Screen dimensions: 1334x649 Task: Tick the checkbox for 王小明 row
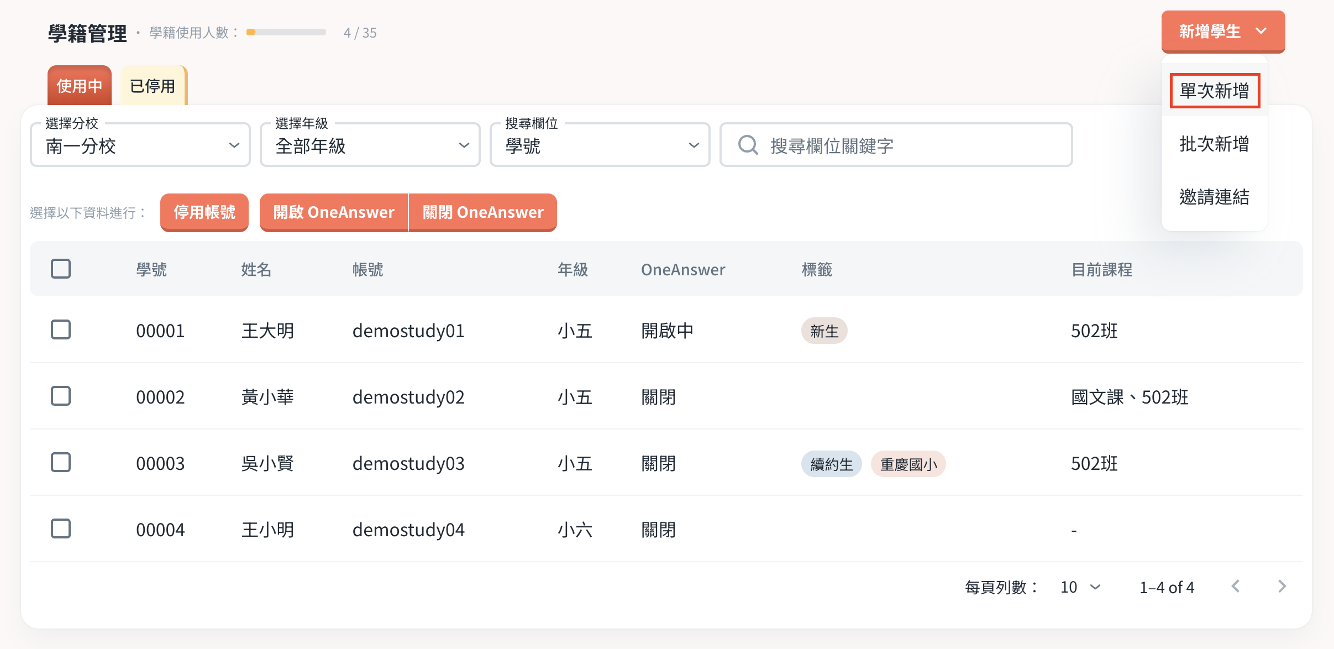[x=61, y=528]
